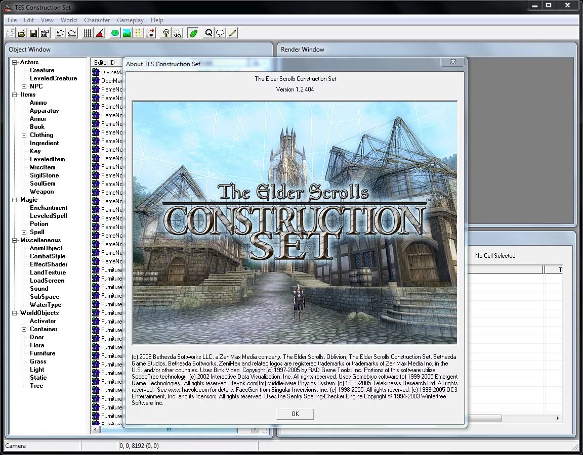Undo with the left-curved arrow icon
Viewport: 583px width, 455px height.
(x=60, y=33)
